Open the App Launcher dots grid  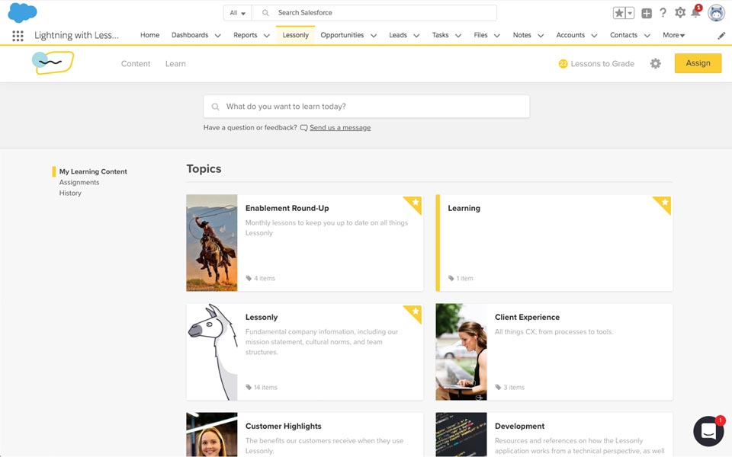[18, 36]
